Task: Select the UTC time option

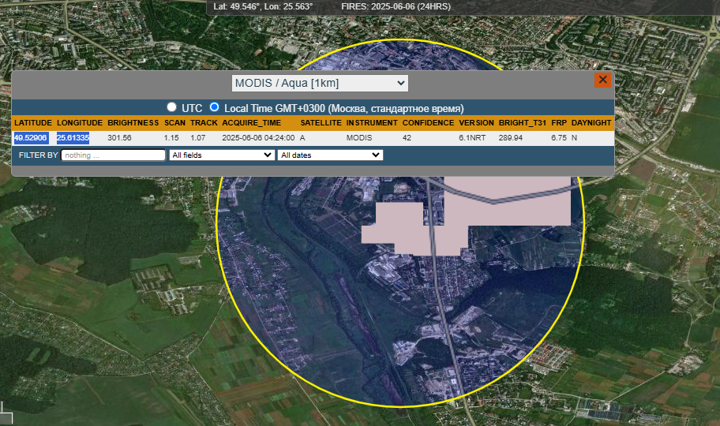Action: coord(171,107)
